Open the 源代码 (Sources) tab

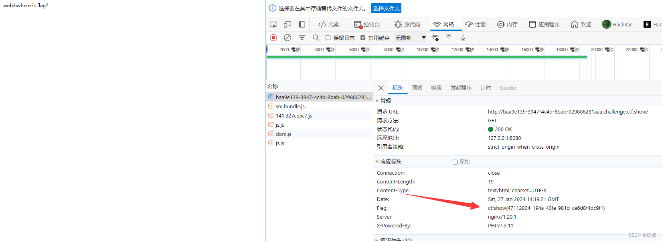click(407, 24)
